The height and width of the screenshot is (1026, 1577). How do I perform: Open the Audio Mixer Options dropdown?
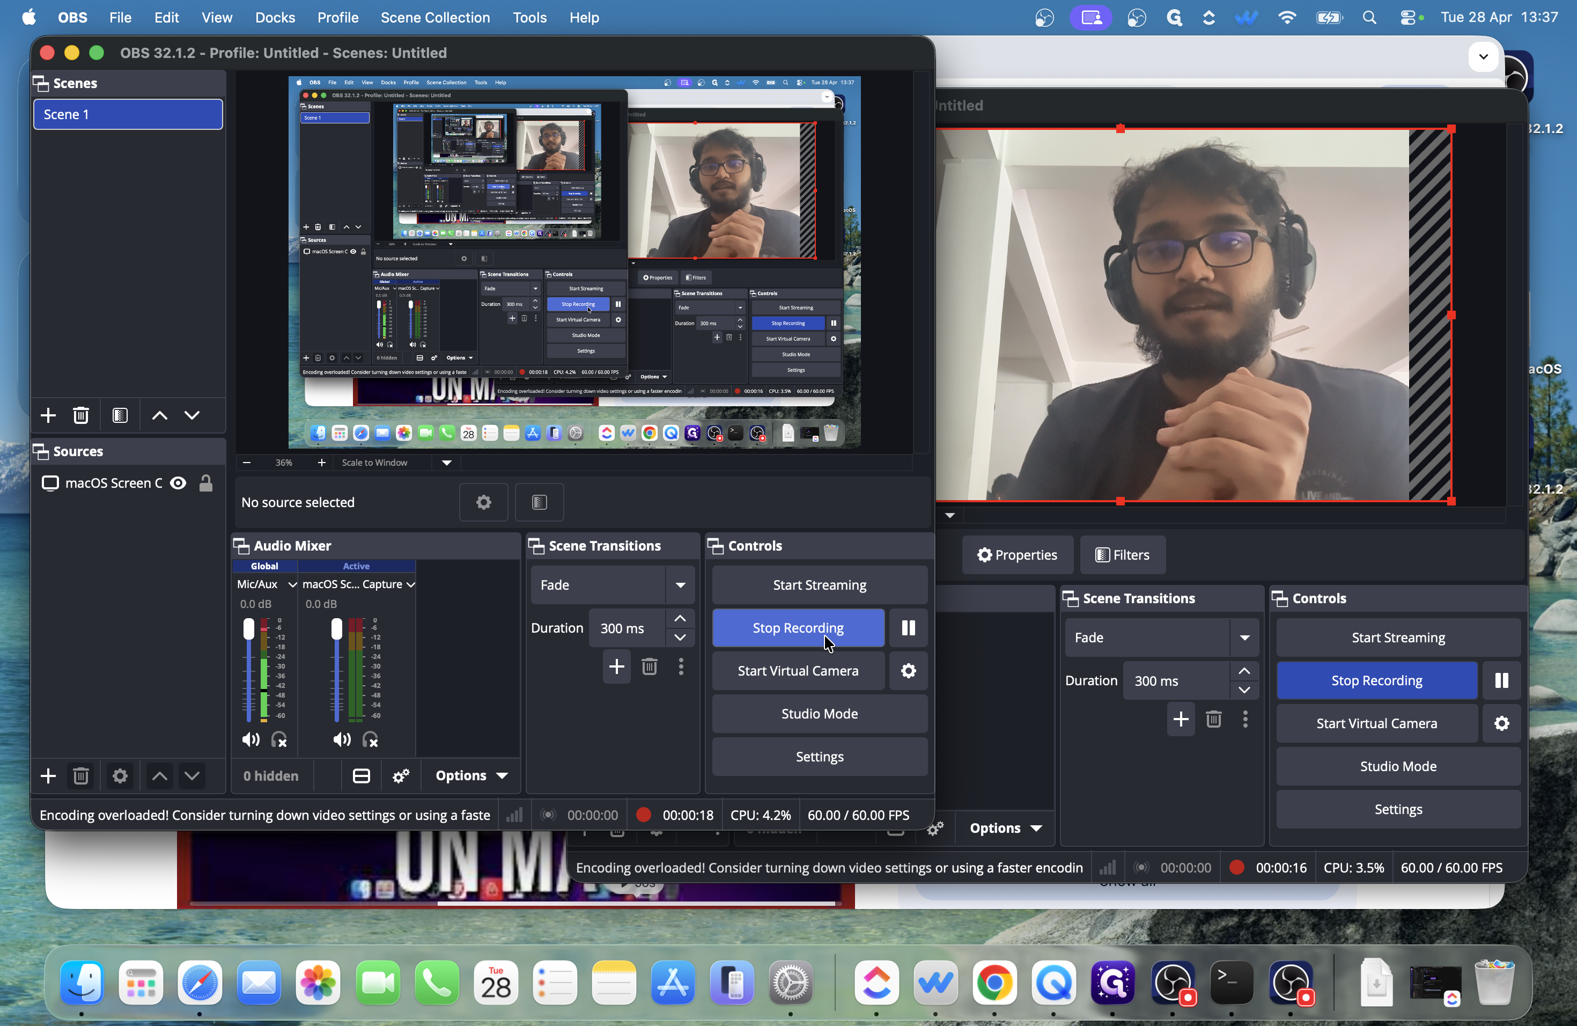click(472, 776)
